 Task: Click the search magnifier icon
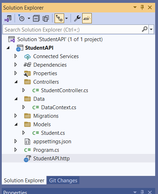click(145, 29)
